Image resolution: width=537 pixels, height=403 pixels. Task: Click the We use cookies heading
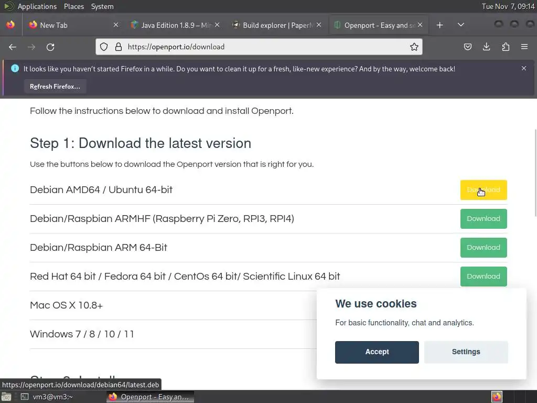pyautogui.click(x=375, y=304)
